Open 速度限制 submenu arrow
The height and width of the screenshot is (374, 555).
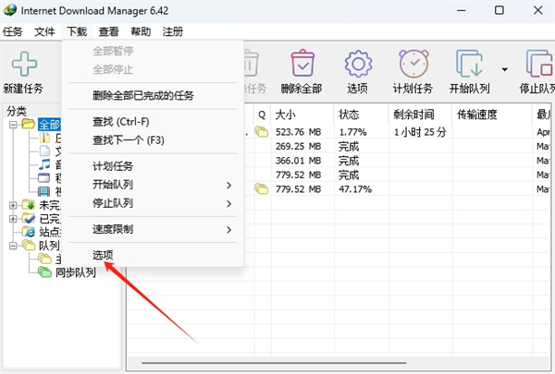coord(229,230)
